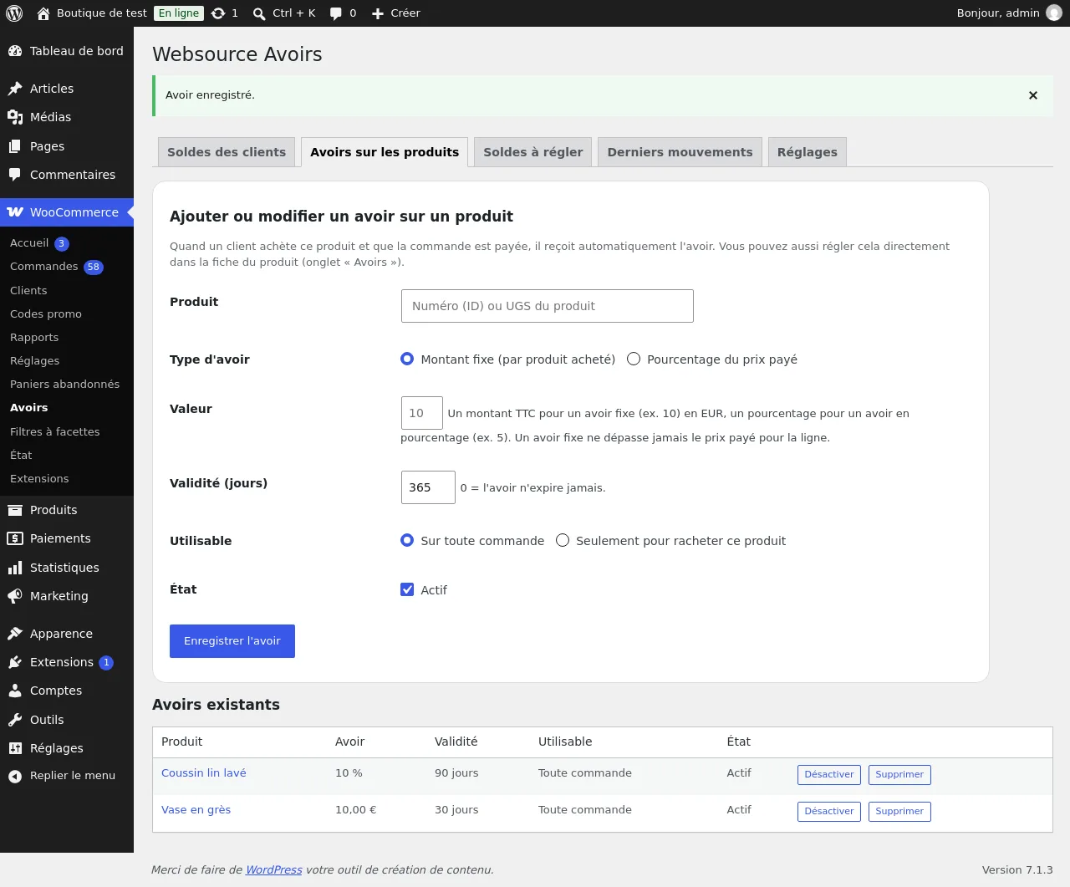Open admin user avatar
The image size is (1070, 887).
pyautogui.click(x=1054, y=13)
